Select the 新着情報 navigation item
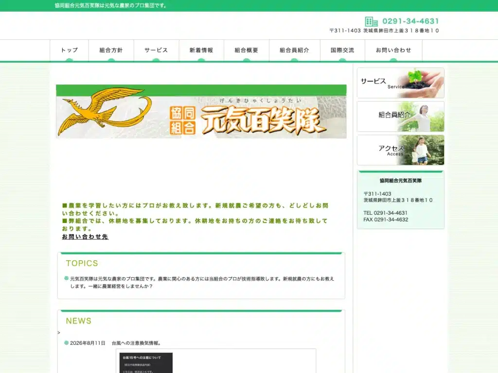 [201, 50]
